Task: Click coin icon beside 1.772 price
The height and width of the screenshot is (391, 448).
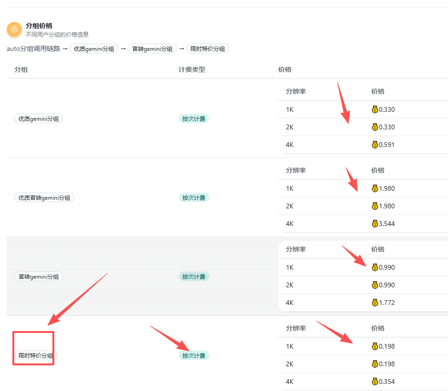Action: [x=375, y=303]
